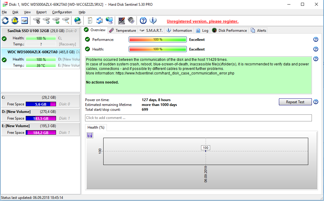Start the surface test magnifier icon
Image resolution: width=324 pixels, height=201 pixels.
(66, 21)
